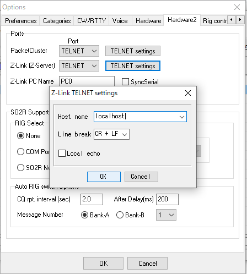Select the COM Port RIG option

tap(20, 152)
